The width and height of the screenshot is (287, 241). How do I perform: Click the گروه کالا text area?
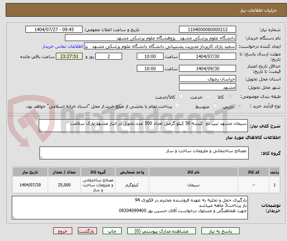[144, 153]
